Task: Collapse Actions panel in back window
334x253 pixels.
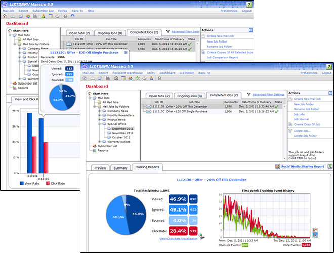Action: pyautogui.click(x=251, y=30)
